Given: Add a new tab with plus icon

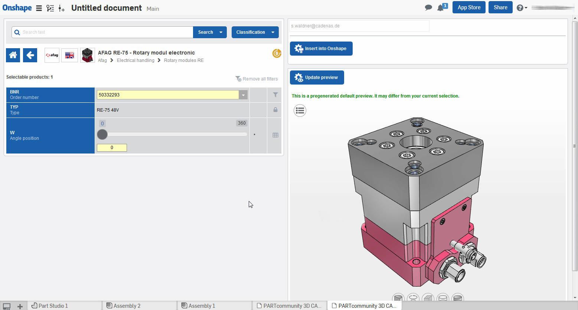Looking at the screenshot, I should [x=20, y=306].
